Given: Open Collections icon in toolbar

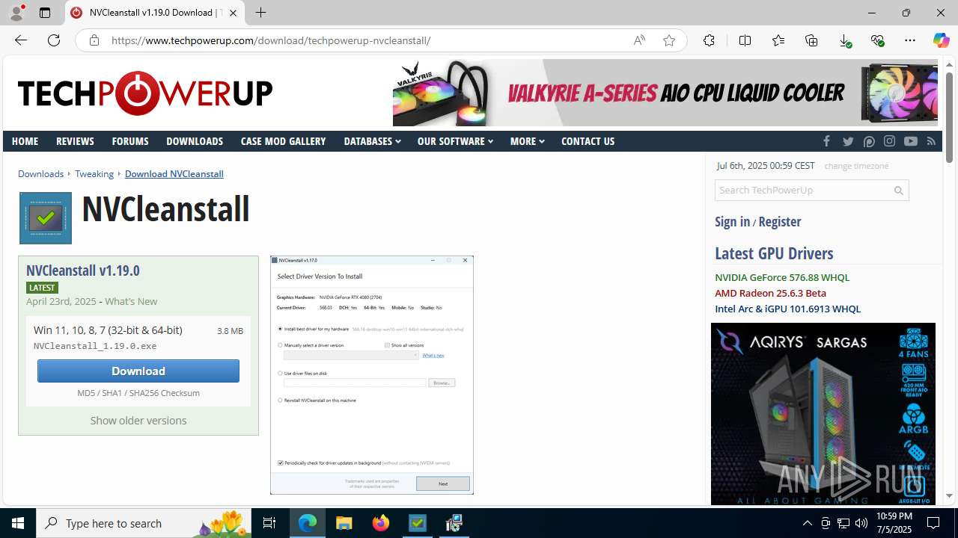Looking at the screenshot, I should coord(811,40).
